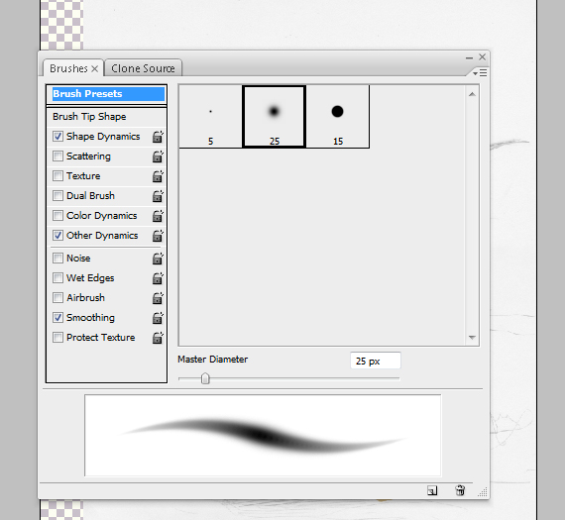Toggle lock icon for Smoothing

(158, 318)
